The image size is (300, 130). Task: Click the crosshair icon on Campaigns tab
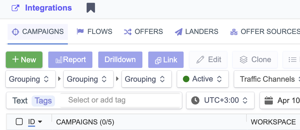(x=15, y=32)
